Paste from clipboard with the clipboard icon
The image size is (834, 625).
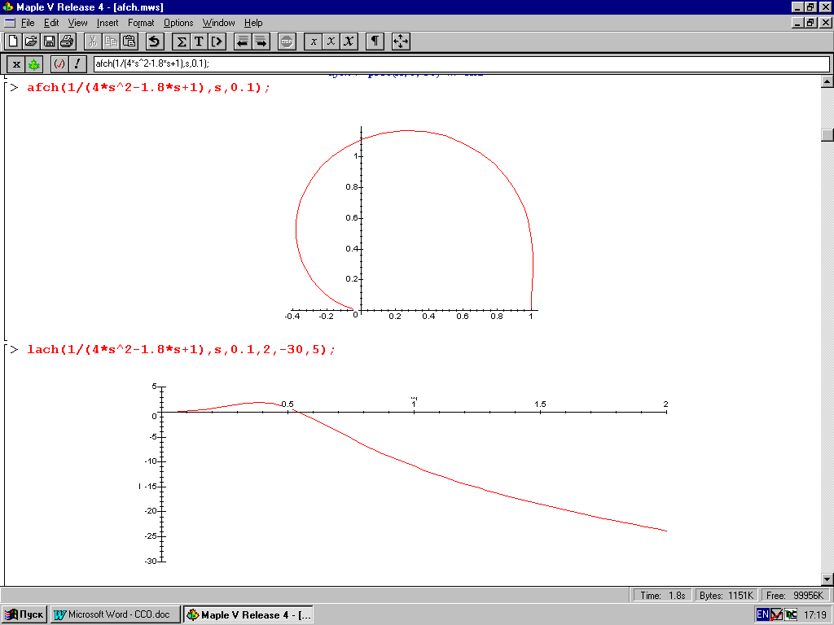tap(129, 42)
